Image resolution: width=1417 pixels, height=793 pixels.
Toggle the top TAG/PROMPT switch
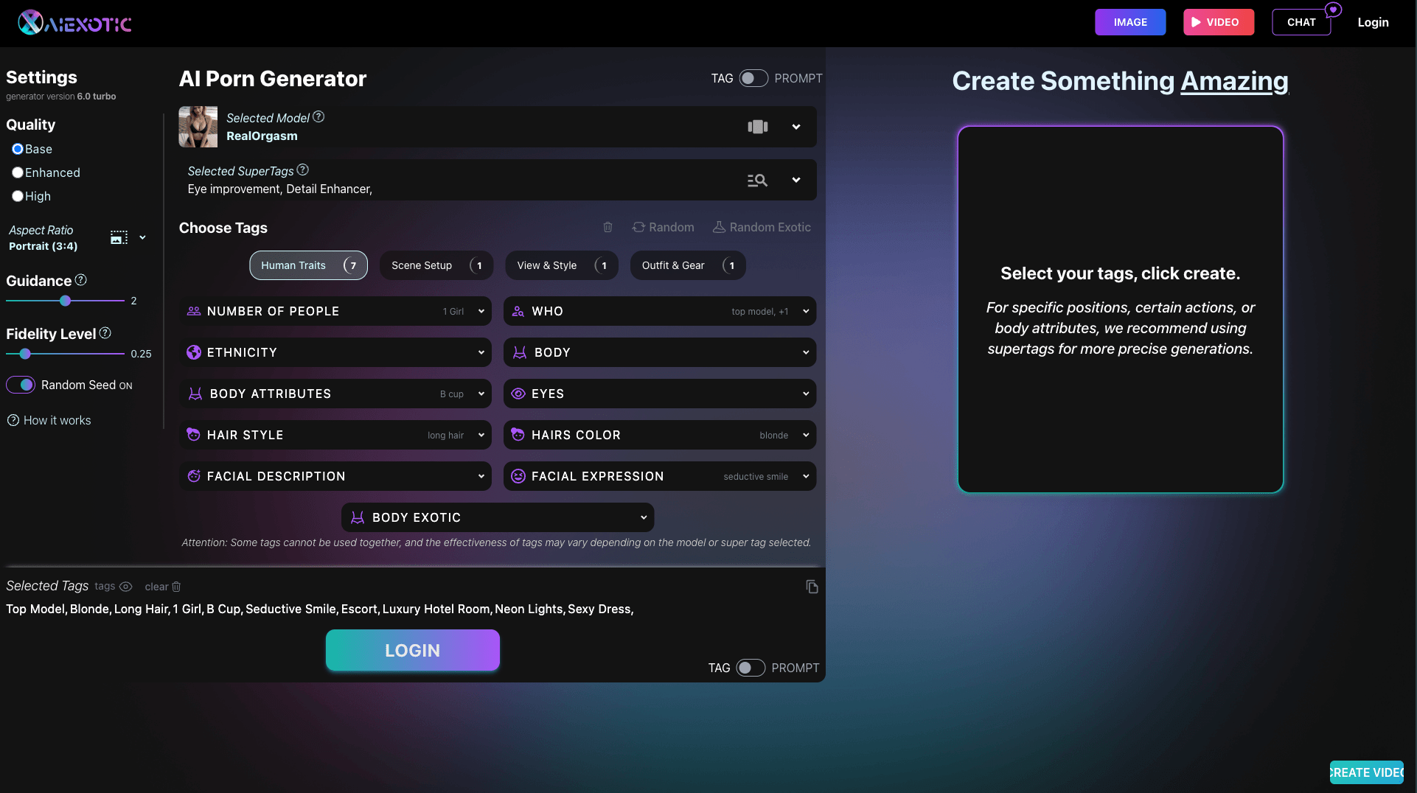pos(753,78)
